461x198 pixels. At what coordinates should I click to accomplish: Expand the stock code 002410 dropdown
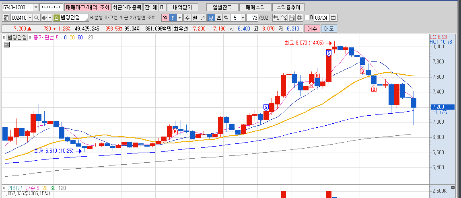coord(30,18)
